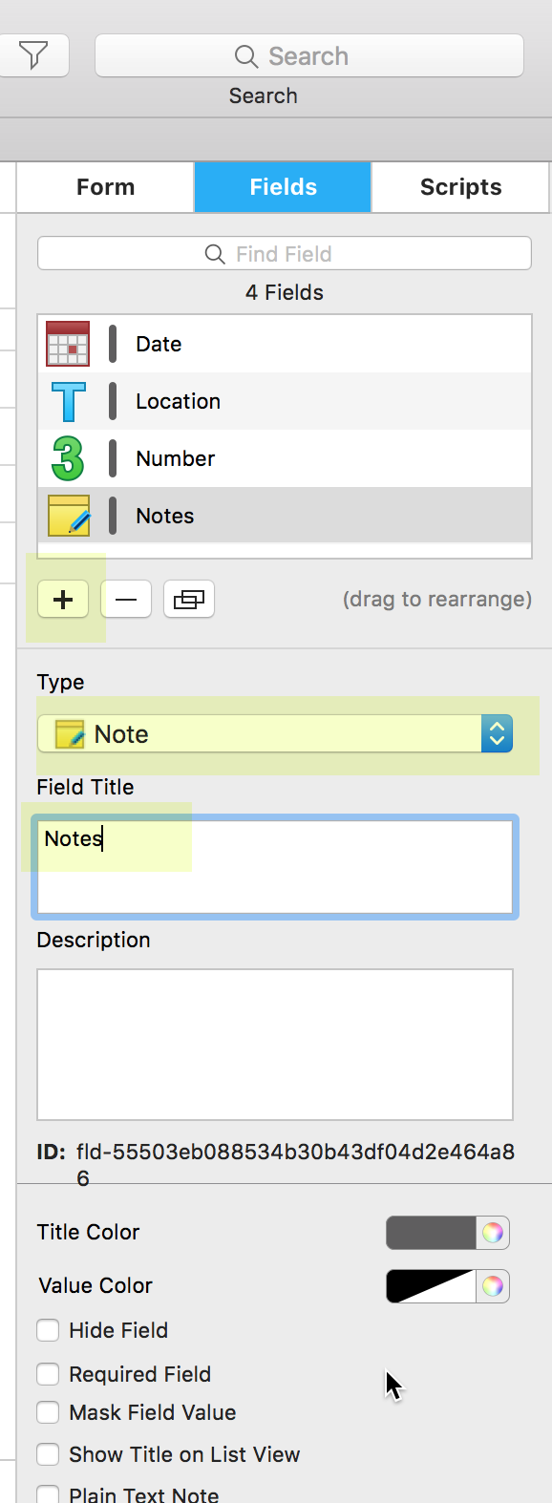Click the Title Color gray swatch
This screenshot has width=552, height=1503.
click(431, 1233)
